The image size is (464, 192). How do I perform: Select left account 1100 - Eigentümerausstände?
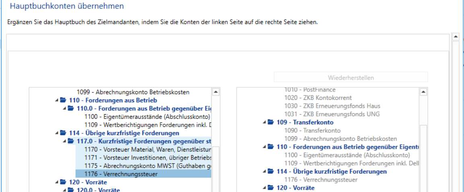(147, 116)
